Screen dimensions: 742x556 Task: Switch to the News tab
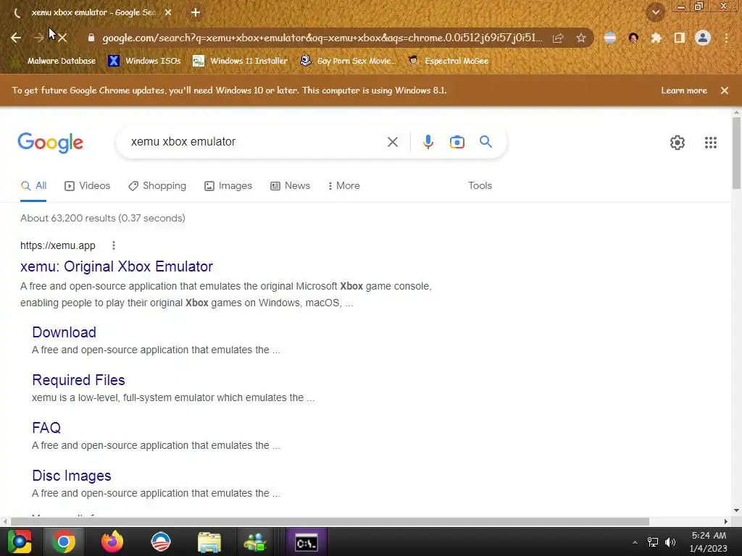tap(290, 186)
